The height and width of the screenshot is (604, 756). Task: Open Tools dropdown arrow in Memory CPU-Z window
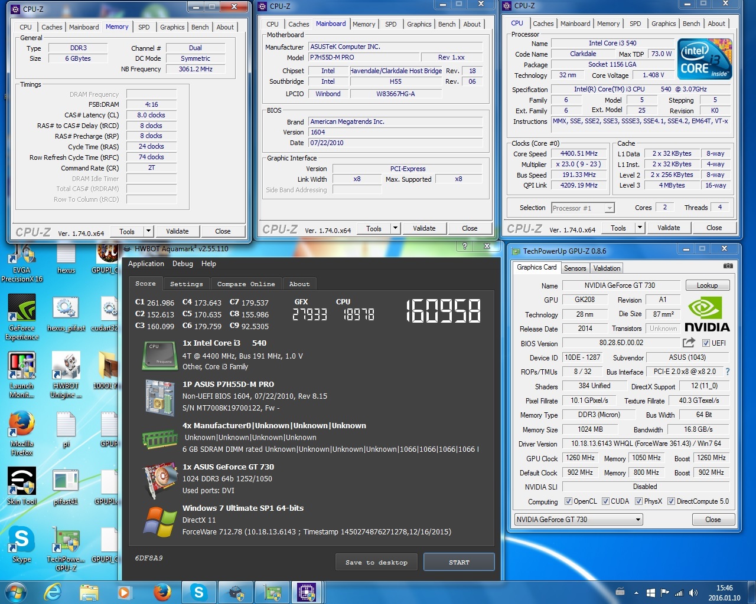[x=148, y=231]
